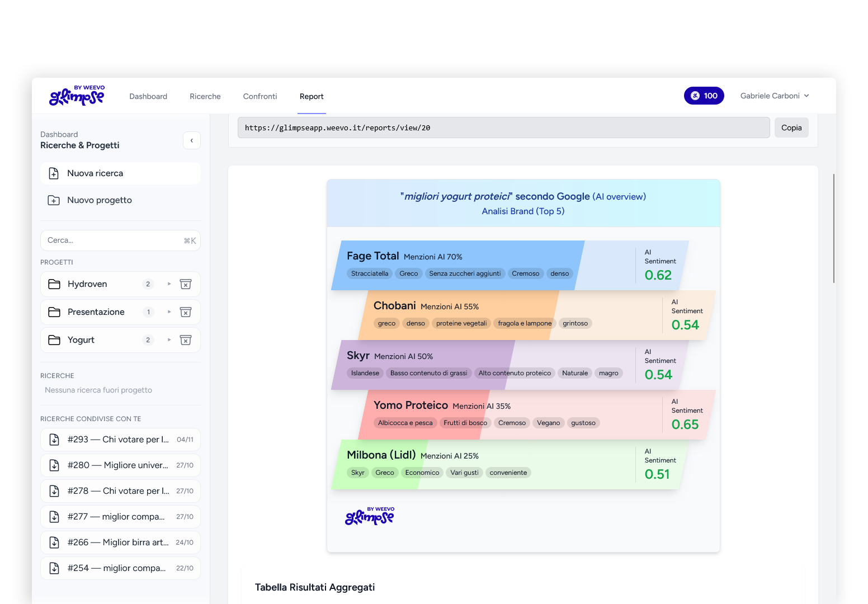The height and width of the screenshot is (604, 868).
Task: Click the Nuova ricerca document icon
Action: [x=54, y=173]
